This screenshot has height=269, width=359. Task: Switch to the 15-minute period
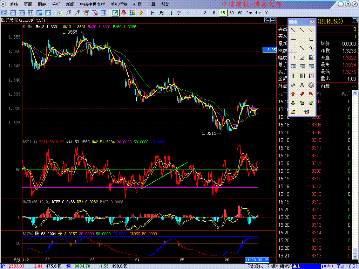coord(223,13)
